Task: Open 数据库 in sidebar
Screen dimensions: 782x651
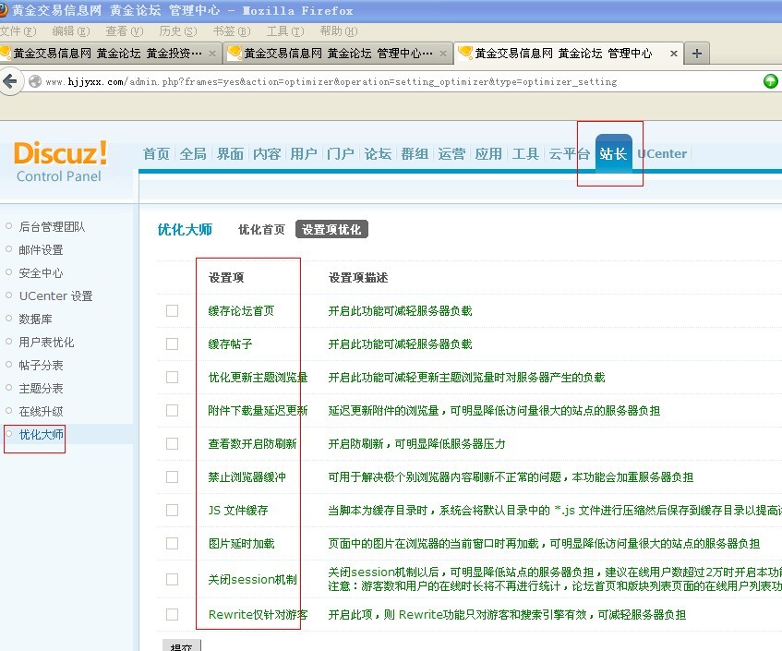Action: pyautogui.click(x=35, y=319)
